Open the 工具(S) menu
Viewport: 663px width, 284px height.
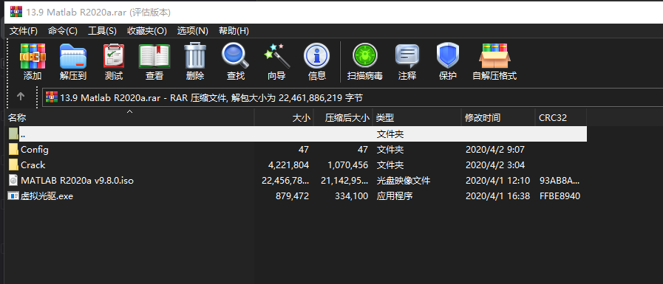click(102, 31)
